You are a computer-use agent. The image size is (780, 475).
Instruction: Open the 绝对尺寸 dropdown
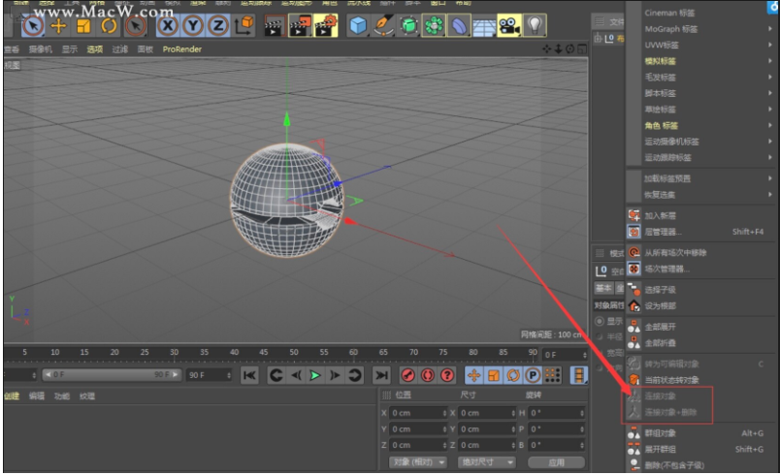(486, 462)
